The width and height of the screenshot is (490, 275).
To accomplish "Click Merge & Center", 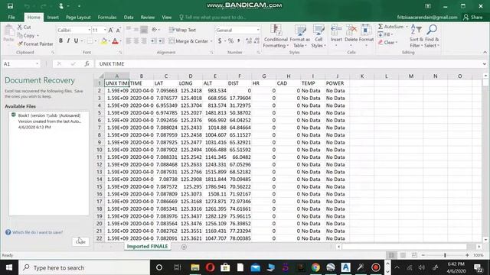I will click(188, 40).
